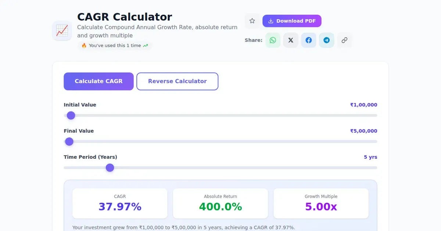The width and height of the screenshot is (441, 231).
Task: Click the Time Period (Years) label
Action: tap(90, 157)
